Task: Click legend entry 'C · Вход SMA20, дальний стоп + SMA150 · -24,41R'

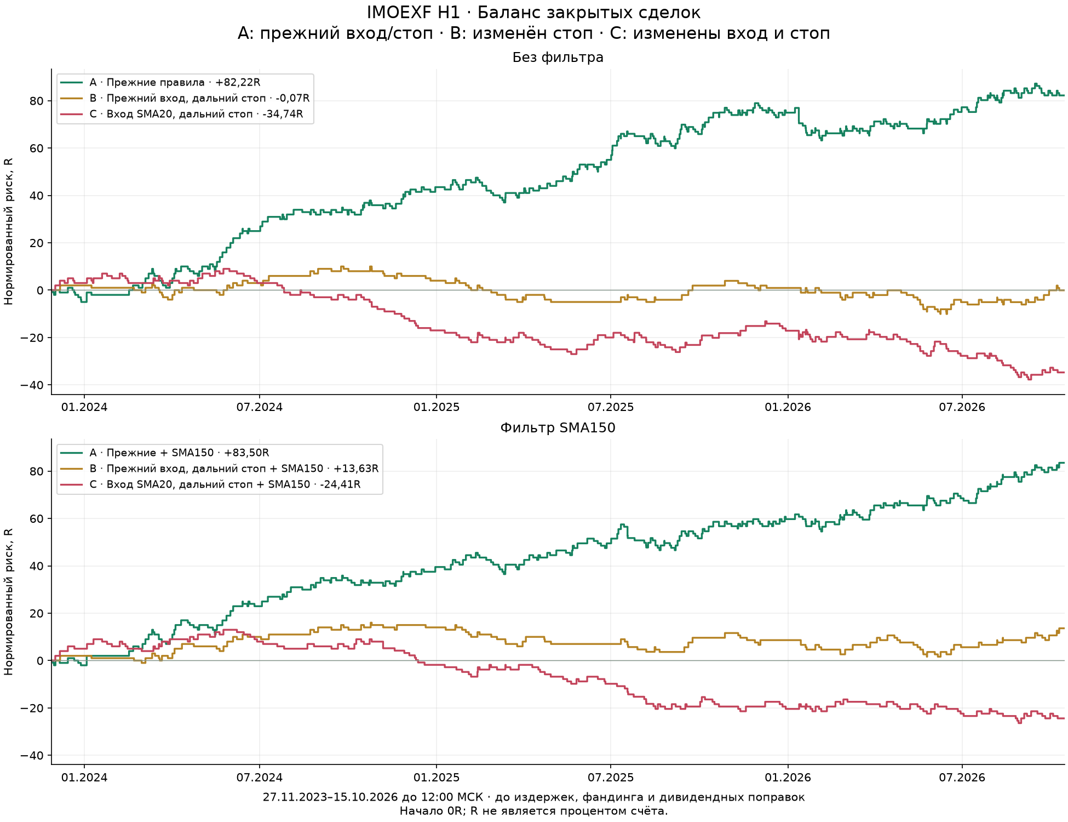Action: (x=225, y=485)
